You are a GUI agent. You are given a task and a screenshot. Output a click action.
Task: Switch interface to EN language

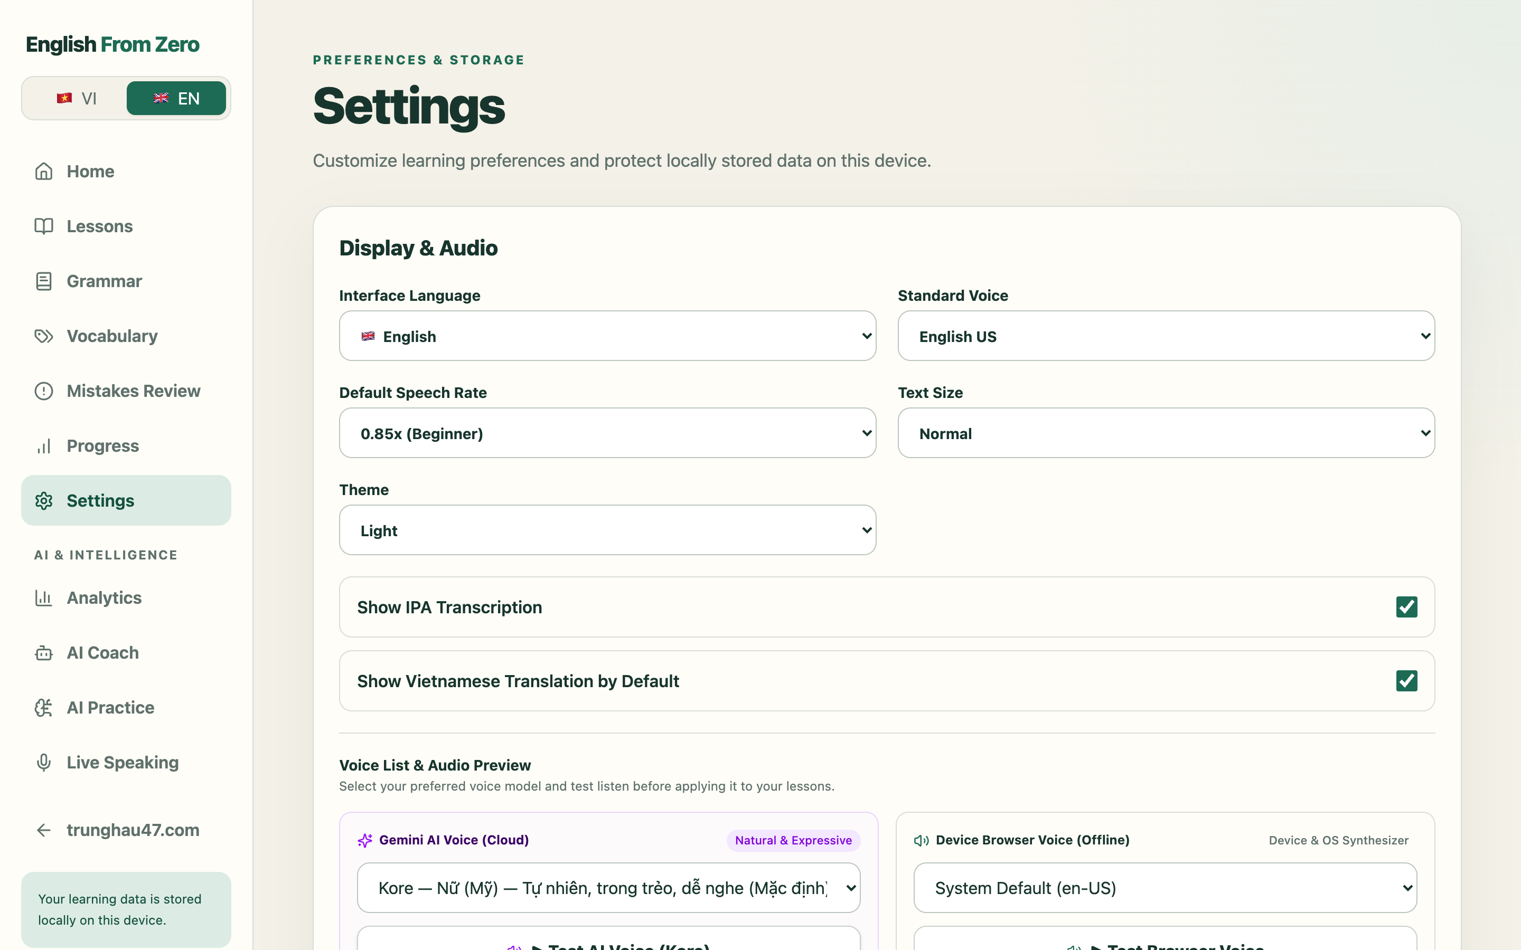click(176, 98)
